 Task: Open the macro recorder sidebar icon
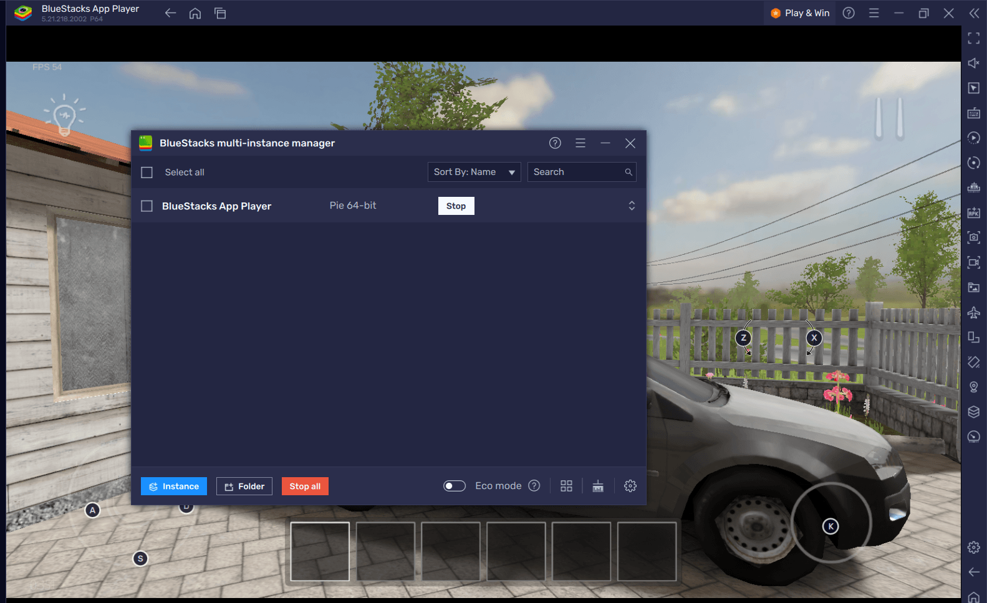pos(974,188)
